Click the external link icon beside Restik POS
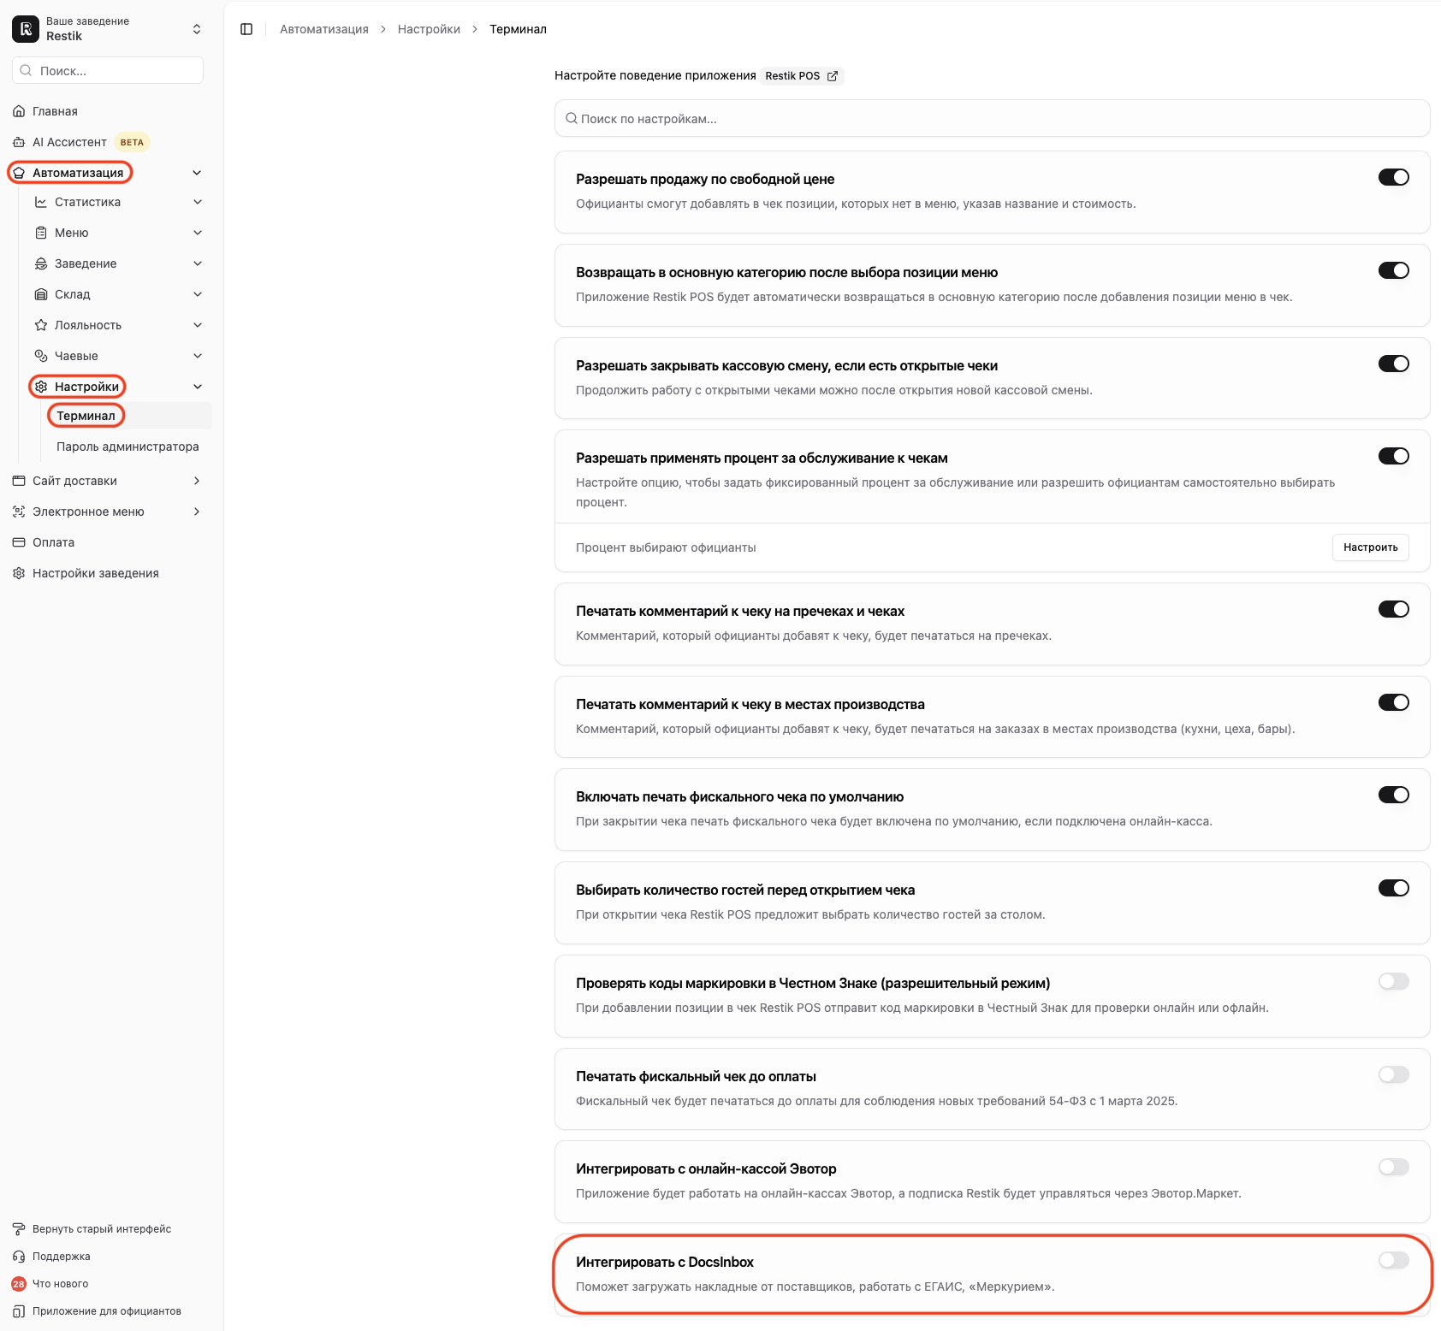1441x1331 pixels. coord(833,76)
